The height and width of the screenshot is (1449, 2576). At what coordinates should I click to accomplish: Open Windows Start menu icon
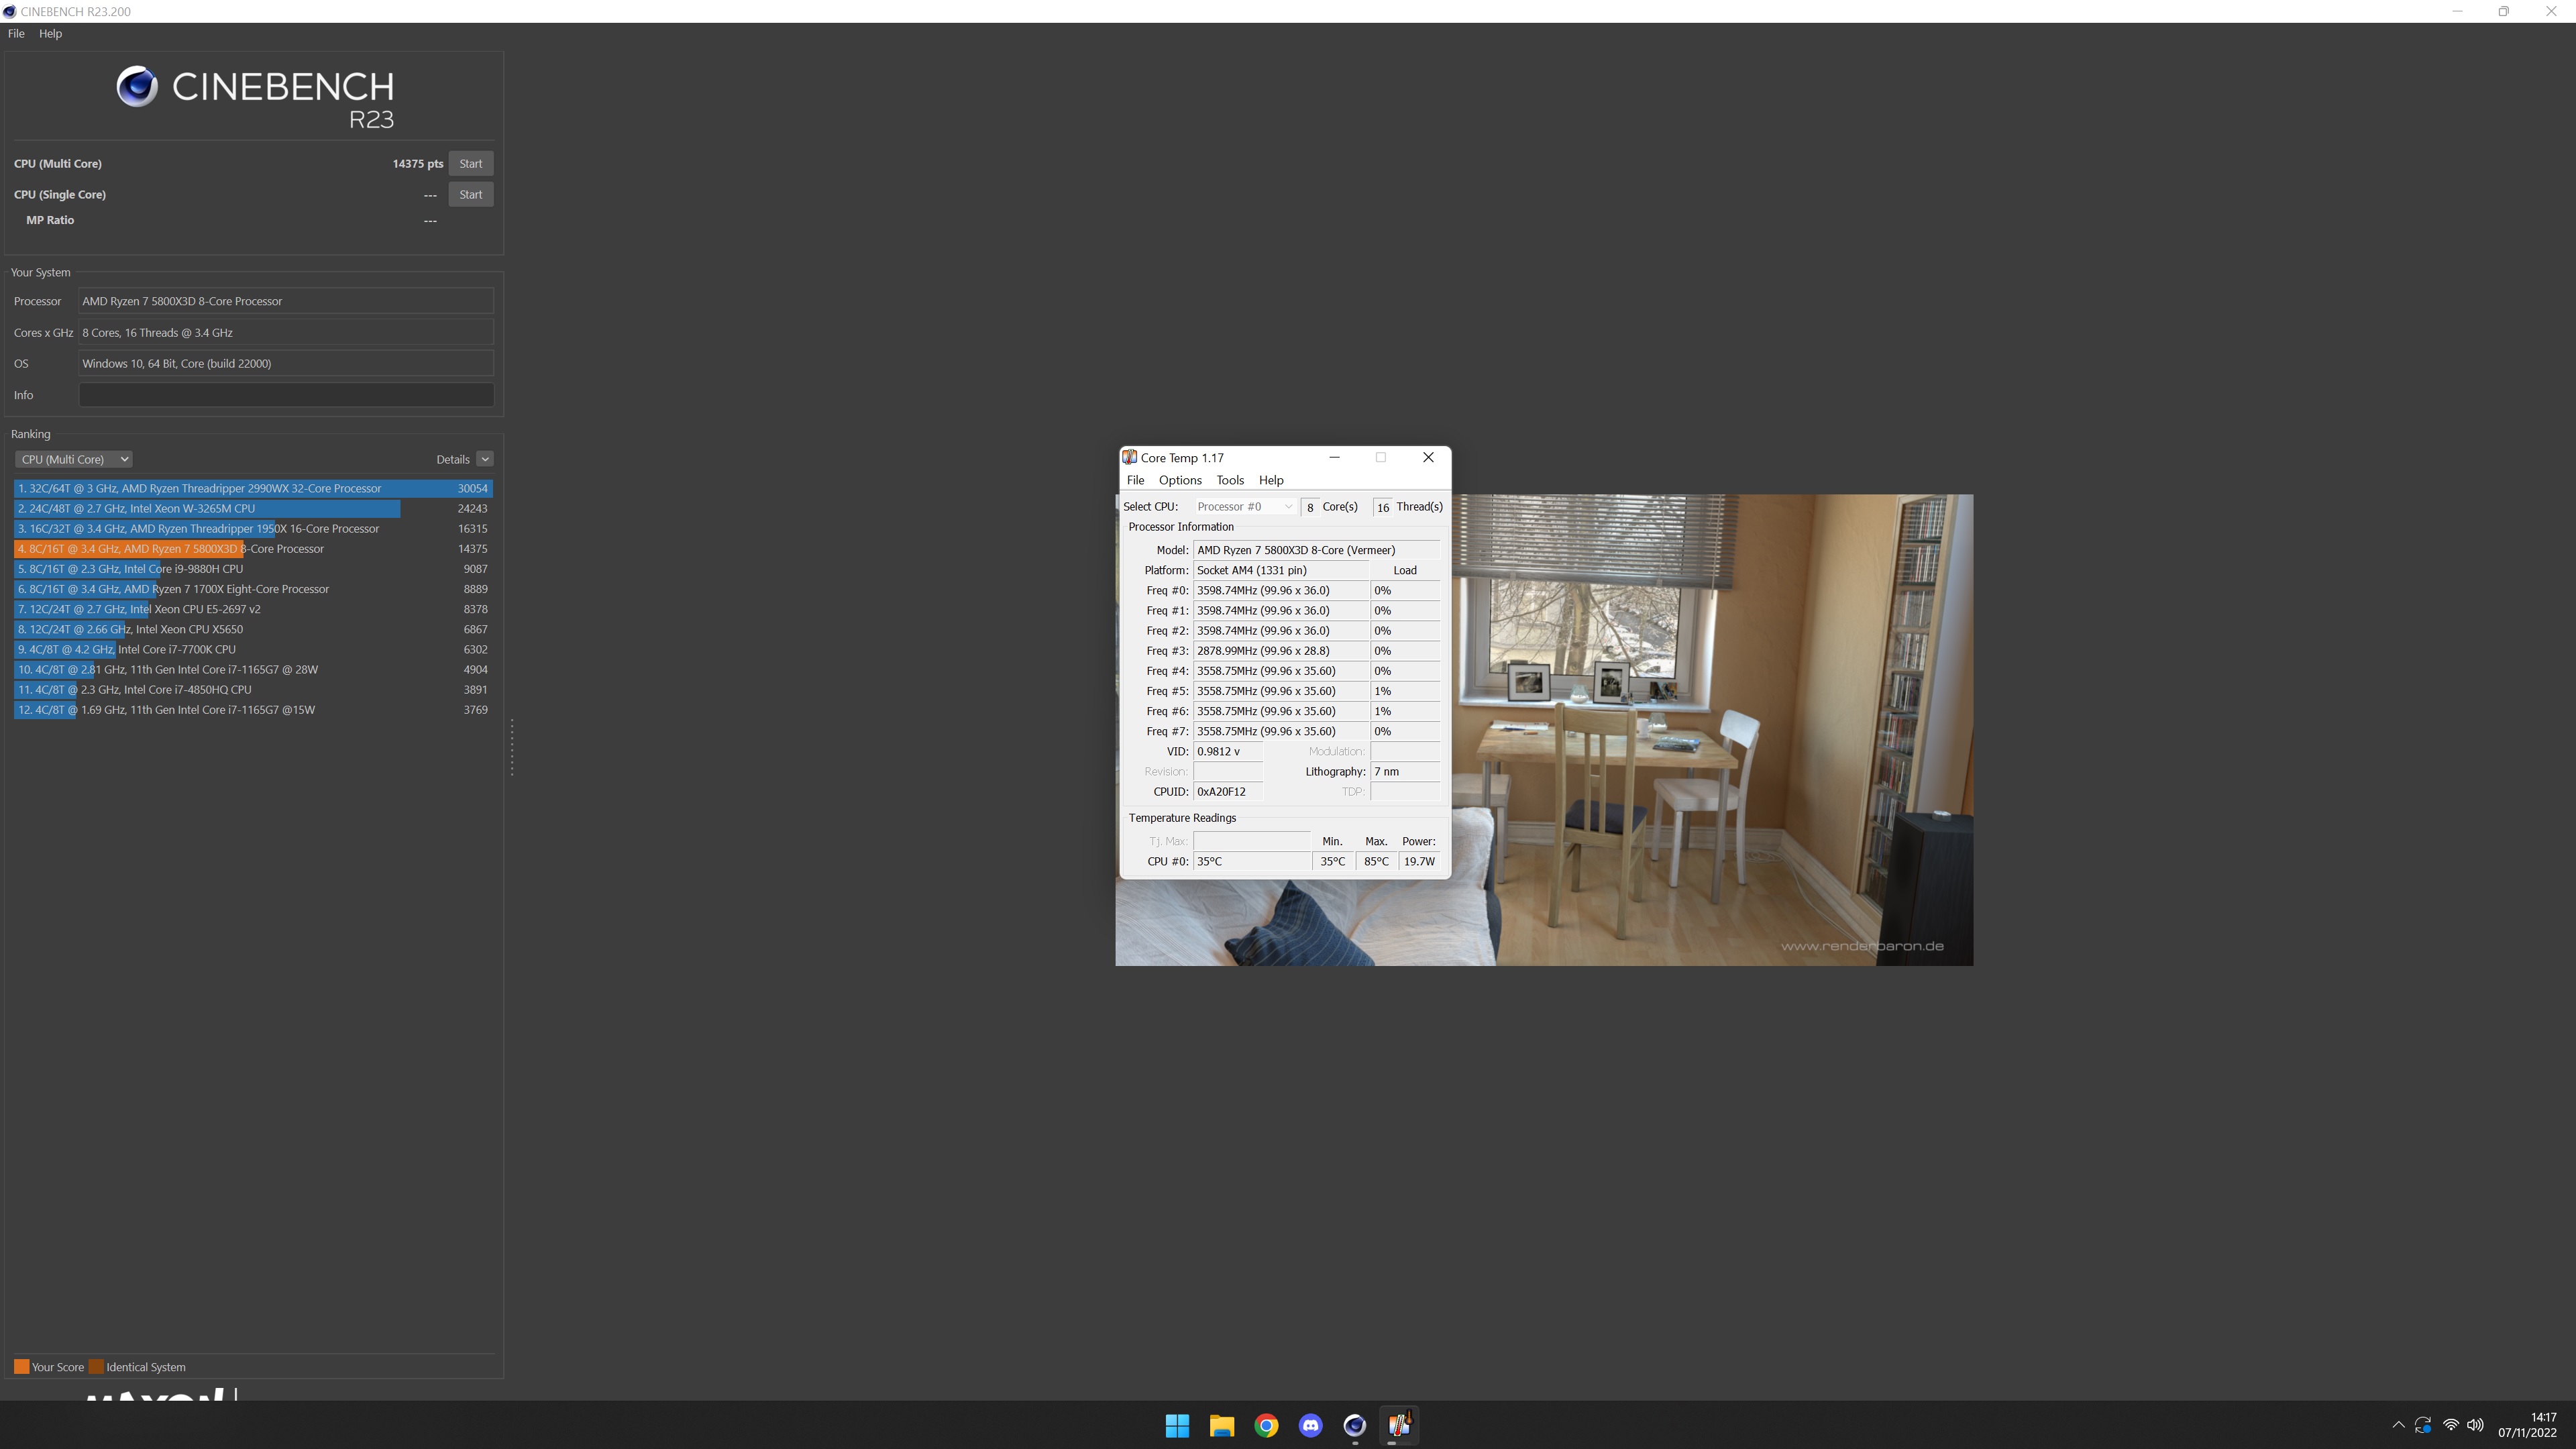tap(1177, 1425)
